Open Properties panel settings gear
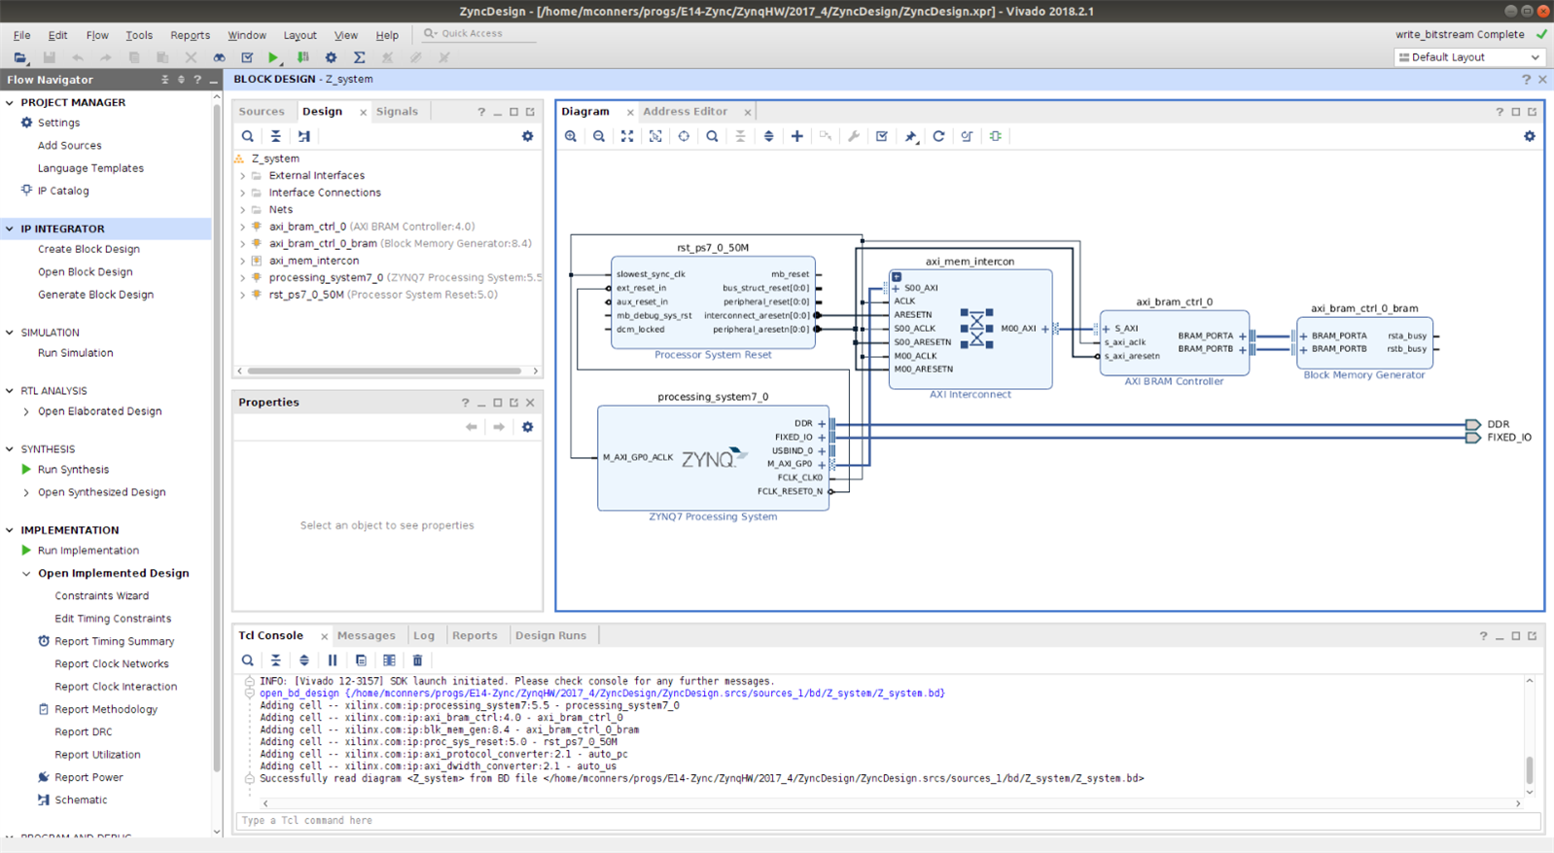The width and height of the screenshot is (1554, 853). point(528,427)
